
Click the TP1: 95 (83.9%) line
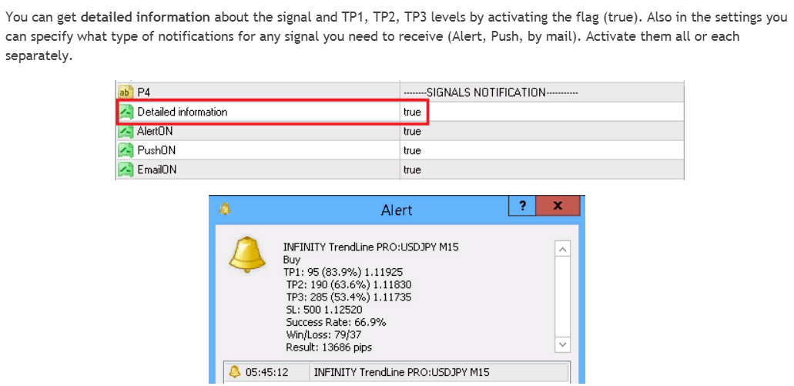[343, 272]
